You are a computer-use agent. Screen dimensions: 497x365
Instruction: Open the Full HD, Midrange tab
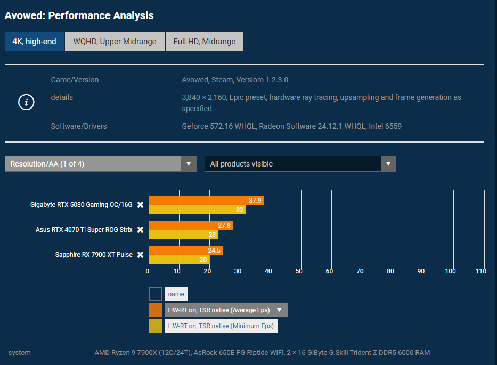pos(205,42)
